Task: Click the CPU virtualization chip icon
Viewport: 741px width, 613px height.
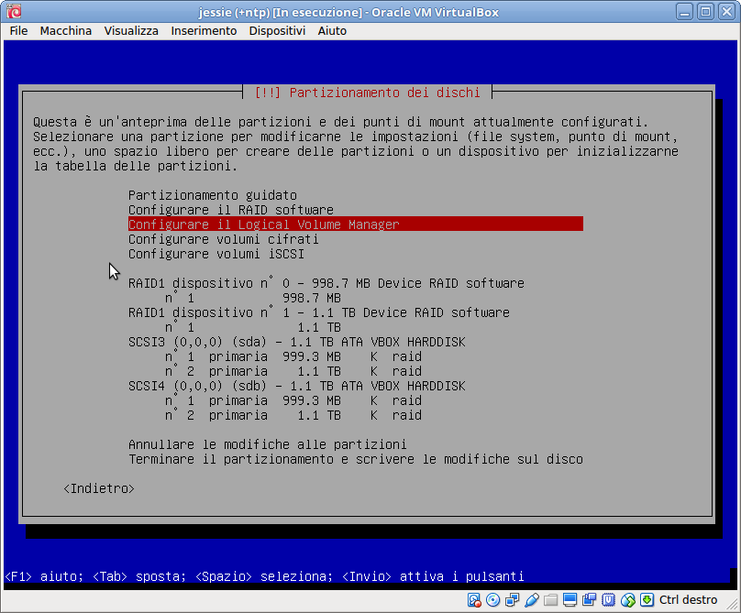Action: 608,600
